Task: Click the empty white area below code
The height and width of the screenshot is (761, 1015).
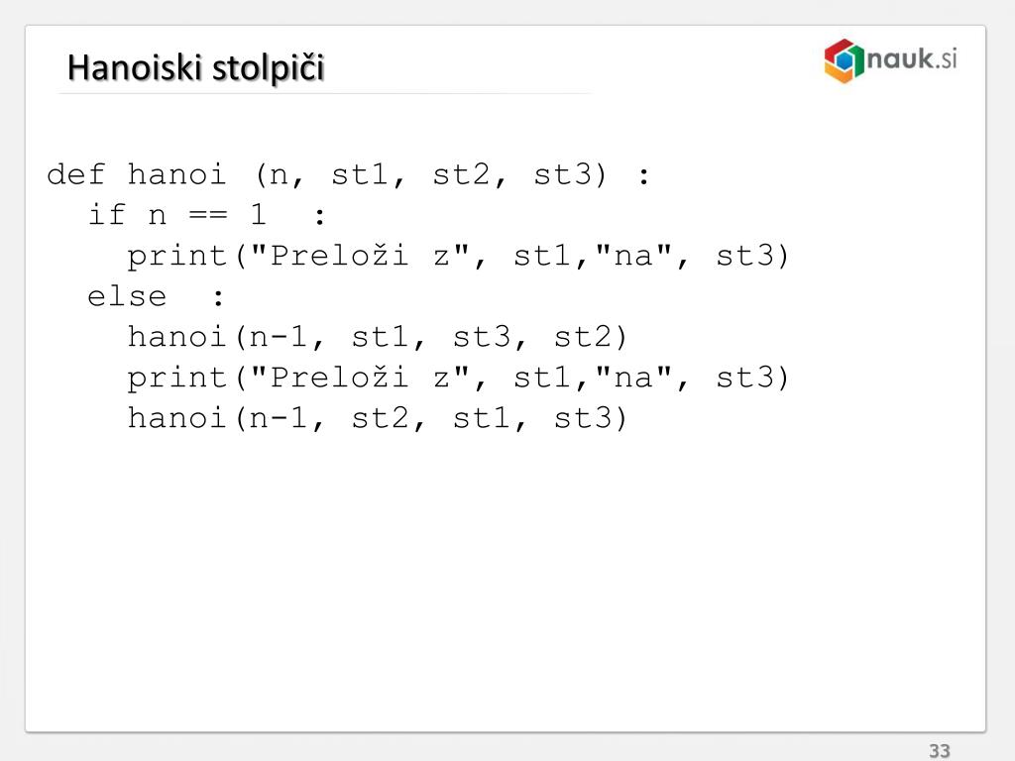Action: click(x=505, y=583)
